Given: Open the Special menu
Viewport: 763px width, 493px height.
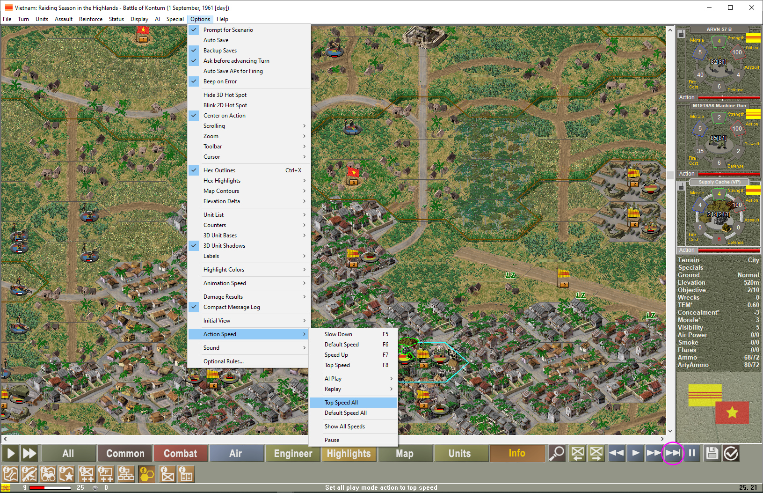Looking at the screenshot, I should pos(175,19).
